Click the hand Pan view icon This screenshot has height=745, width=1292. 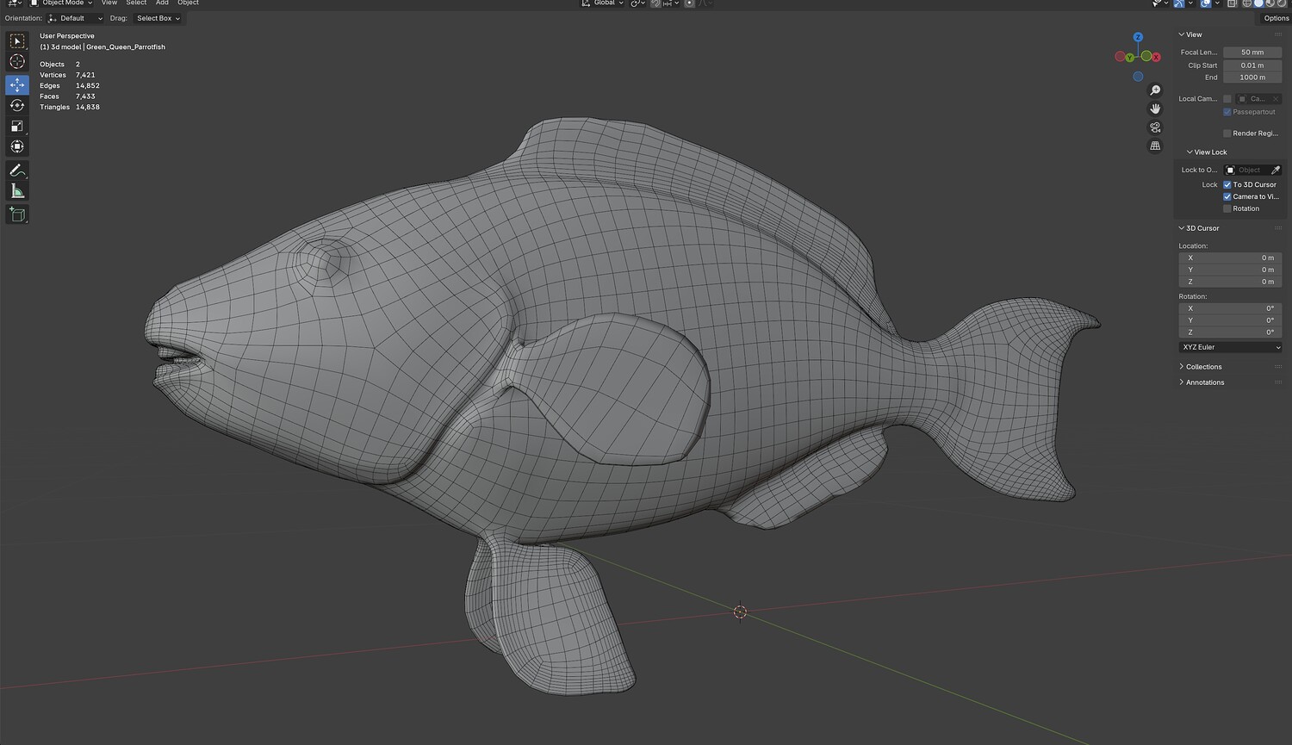[x=1155, y=109]
